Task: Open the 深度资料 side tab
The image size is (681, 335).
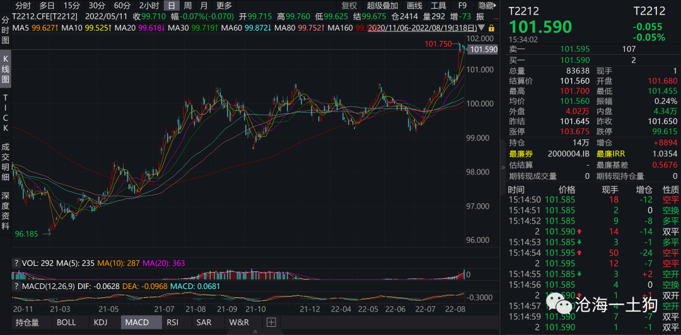Action: point(6,211)
